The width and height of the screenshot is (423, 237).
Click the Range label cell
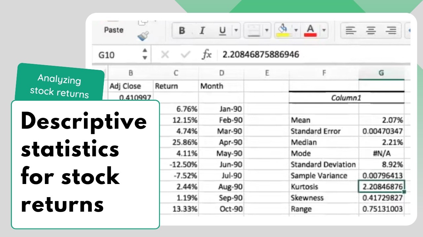(x=324, y=209)
